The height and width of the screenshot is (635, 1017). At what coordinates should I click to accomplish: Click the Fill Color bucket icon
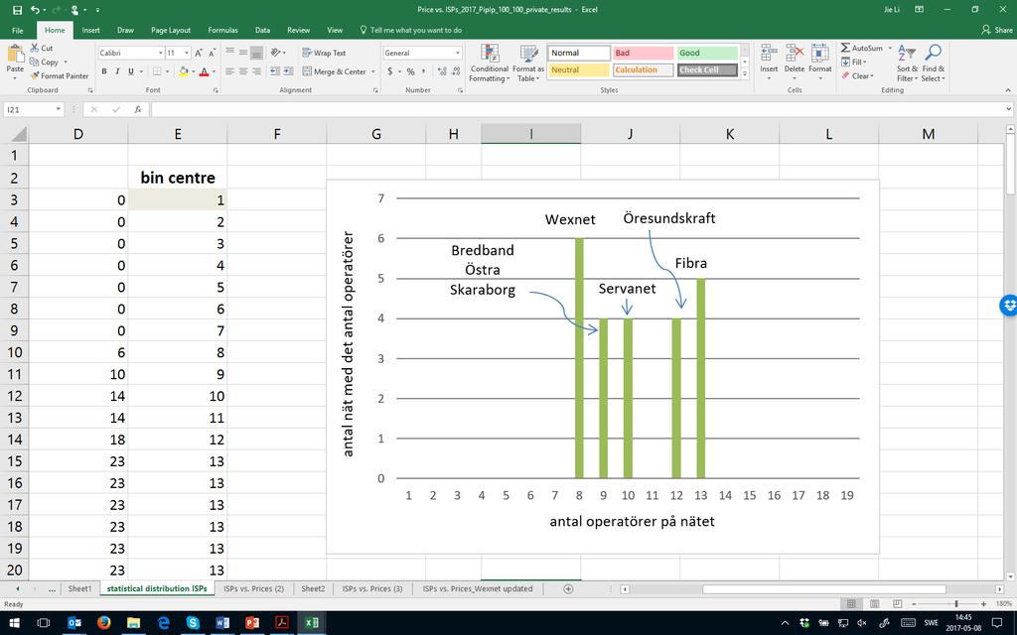coord(184,71)
